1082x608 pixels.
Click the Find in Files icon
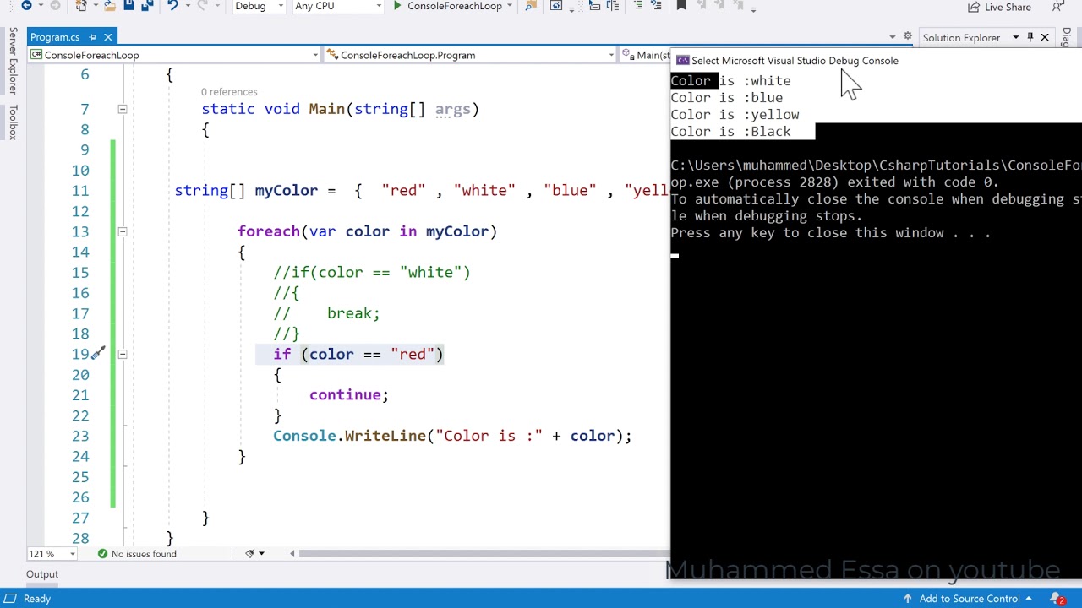(x=531, y=6)
